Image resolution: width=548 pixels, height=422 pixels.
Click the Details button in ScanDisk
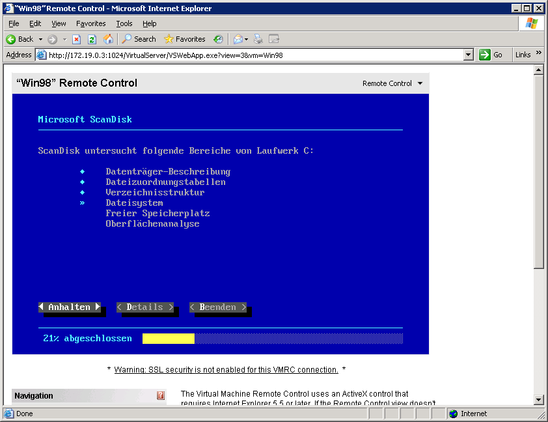tap(145, 307)
